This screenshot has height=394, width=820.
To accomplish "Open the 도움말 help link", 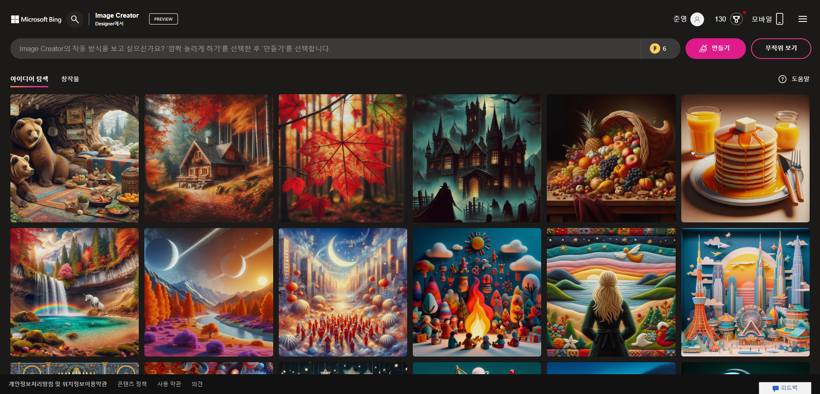I will pos(800,79).
